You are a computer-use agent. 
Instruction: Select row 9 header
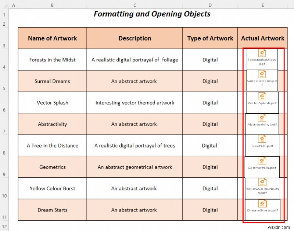pos(4,167)
